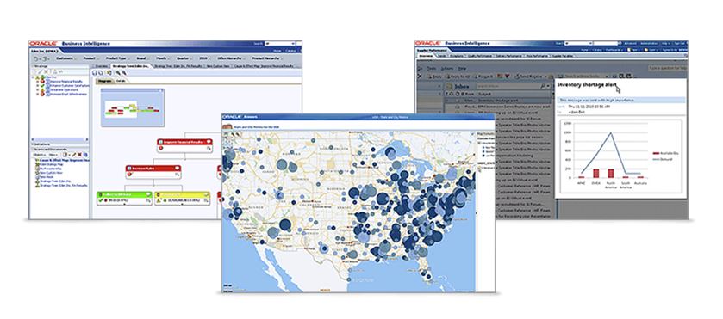Open the Objects dropdown in Scorecard Documents pane
The height and width of the screenshot is (319, 723).
(x=39, y=155)
